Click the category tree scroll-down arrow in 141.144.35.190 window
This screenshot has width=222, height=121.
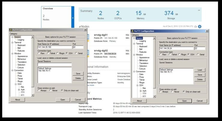click(x=33, y=95)
